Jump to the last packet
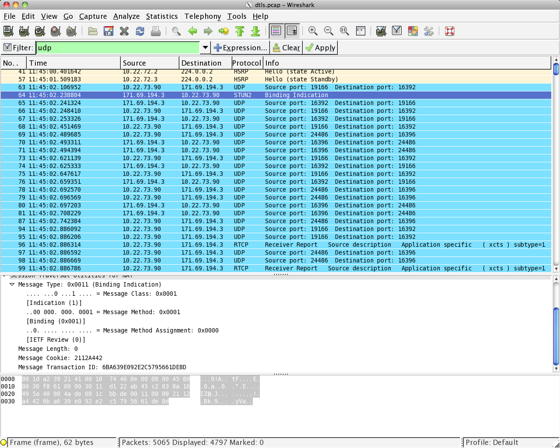The height and width of the screenshot is (448, 560). (x=256, y=31)
